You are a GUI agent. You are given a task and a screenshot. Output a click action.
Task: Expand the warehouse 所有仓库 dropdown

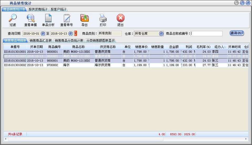point(161,34)
